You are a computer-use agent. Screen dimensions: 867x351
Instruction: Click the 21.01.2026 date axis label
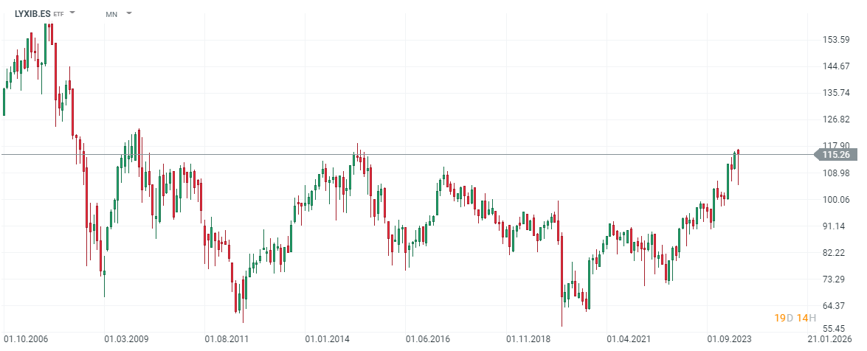pyautogui.click(x=829, y=339)
